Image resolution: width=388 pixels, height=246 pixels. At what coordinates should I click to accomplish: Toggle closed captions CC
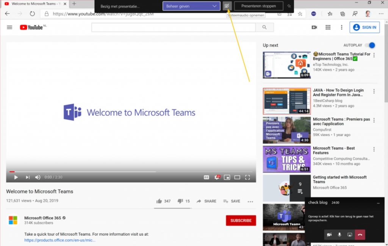[x=207, y=177]
